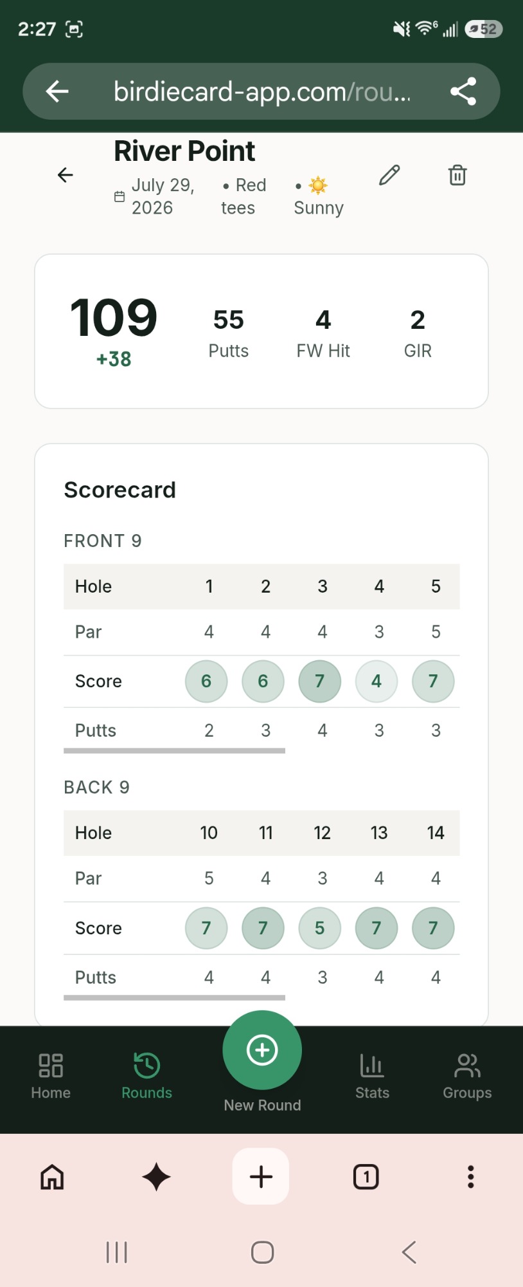Add a new browser tab with the plus button
The height and width of the screenshot is (1287, 523).
point(261,1176)
